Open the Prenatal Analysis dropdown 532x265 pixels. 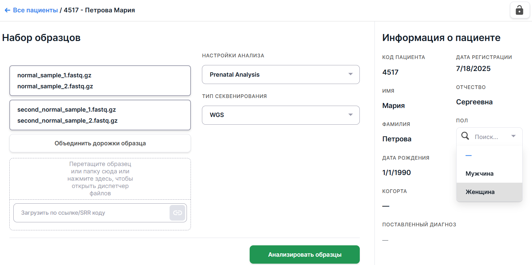tap(280, 74)
